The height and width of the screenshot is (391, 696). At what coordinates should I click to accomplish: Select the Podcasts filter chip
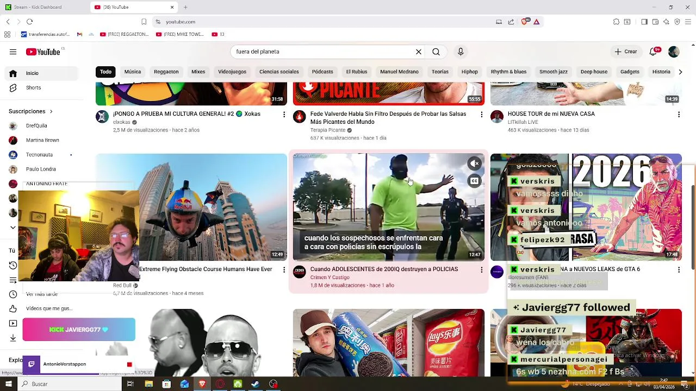[322, 72]
